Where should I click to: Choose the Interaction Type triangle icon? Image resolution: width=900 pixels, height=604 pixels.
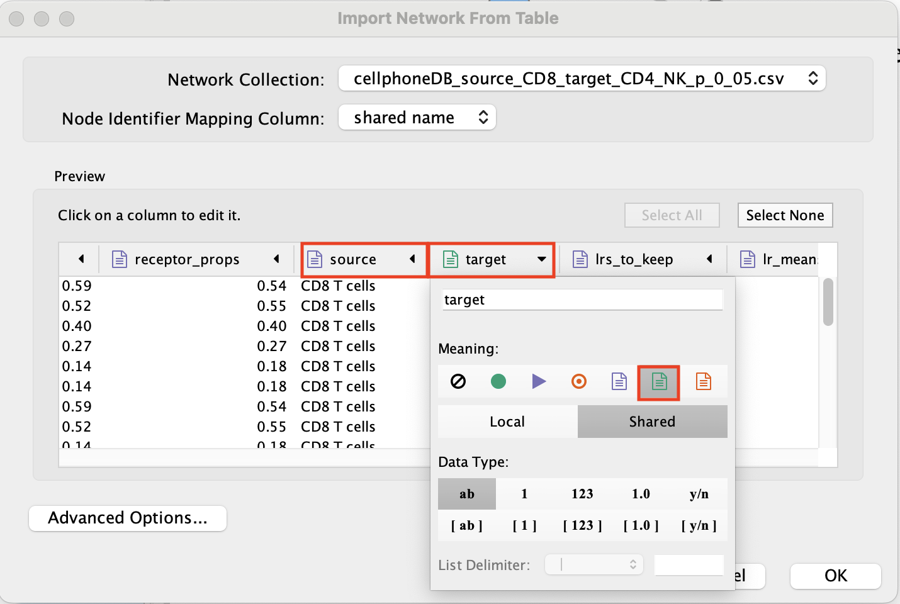coord(539,381)
